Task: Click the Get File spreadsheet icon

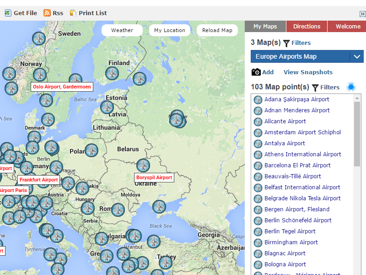Action: (7, 13)
